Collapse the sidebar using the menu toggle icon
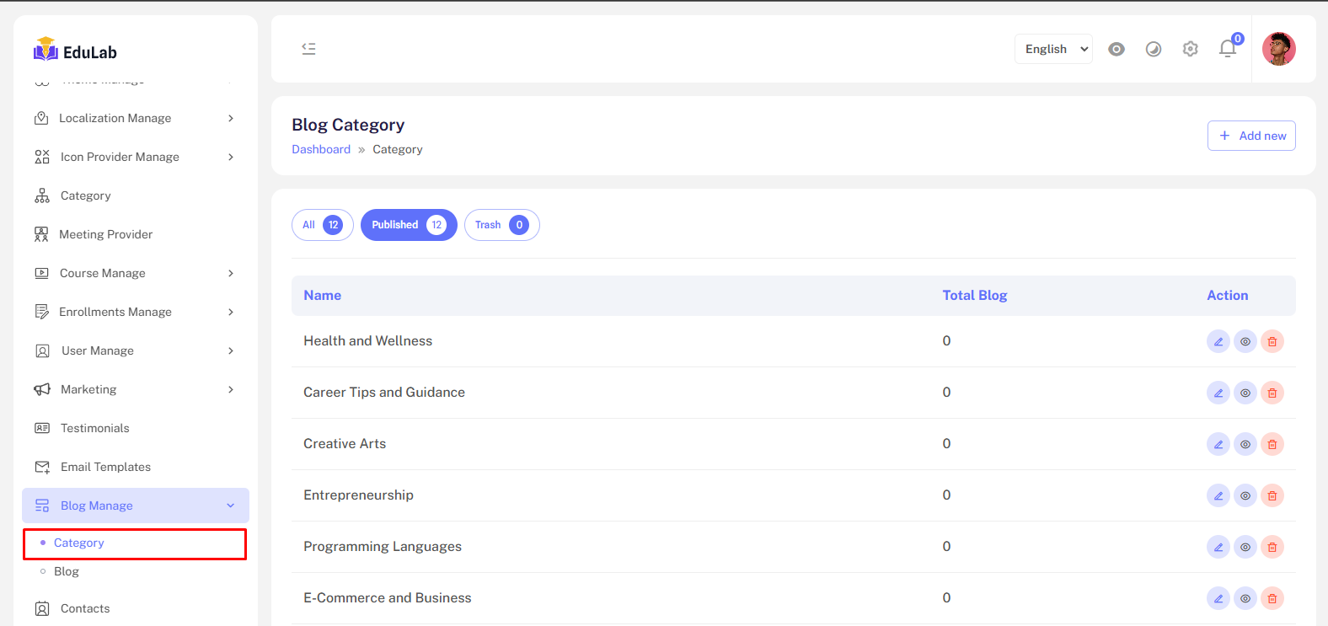1328x626 pixels. [309, 49]
